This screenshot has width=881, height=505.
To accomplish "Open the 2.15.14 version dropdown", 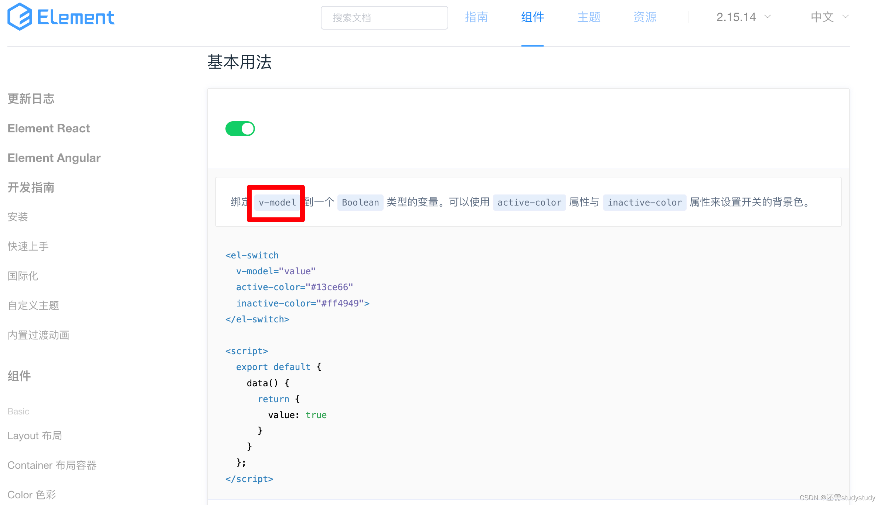I will tap(744, 17).
